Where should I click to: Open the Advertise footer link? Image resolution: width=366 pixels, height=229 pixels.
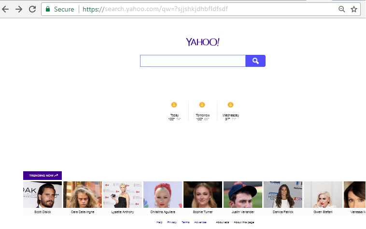200,222
